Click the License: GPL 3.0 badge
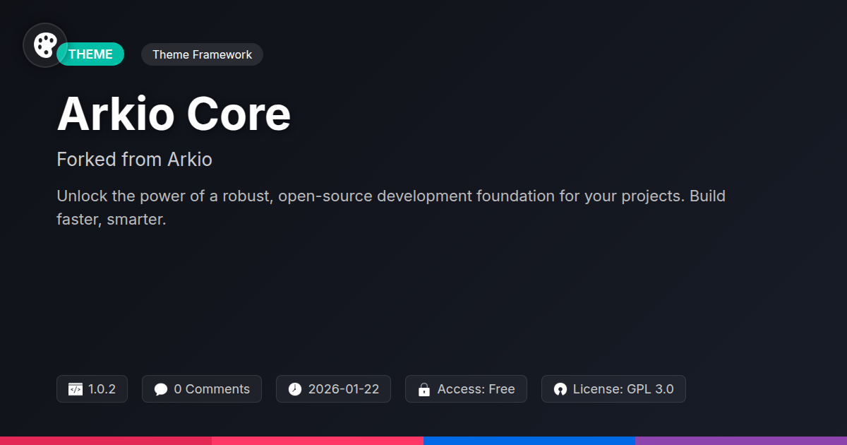 pos(613,389)
